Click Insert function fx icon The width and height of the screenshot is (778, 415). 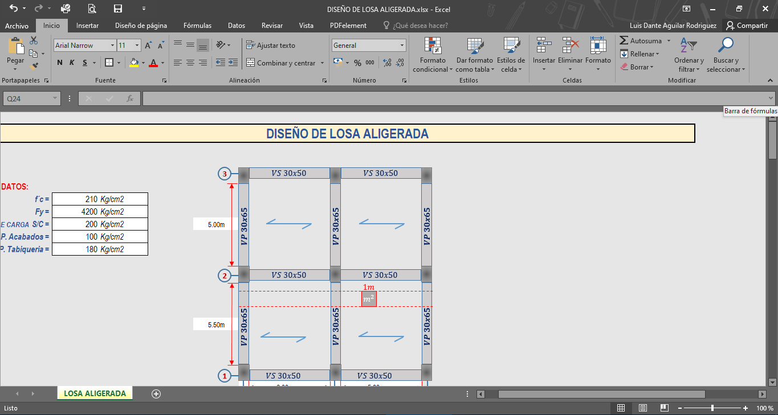point(129,98)
